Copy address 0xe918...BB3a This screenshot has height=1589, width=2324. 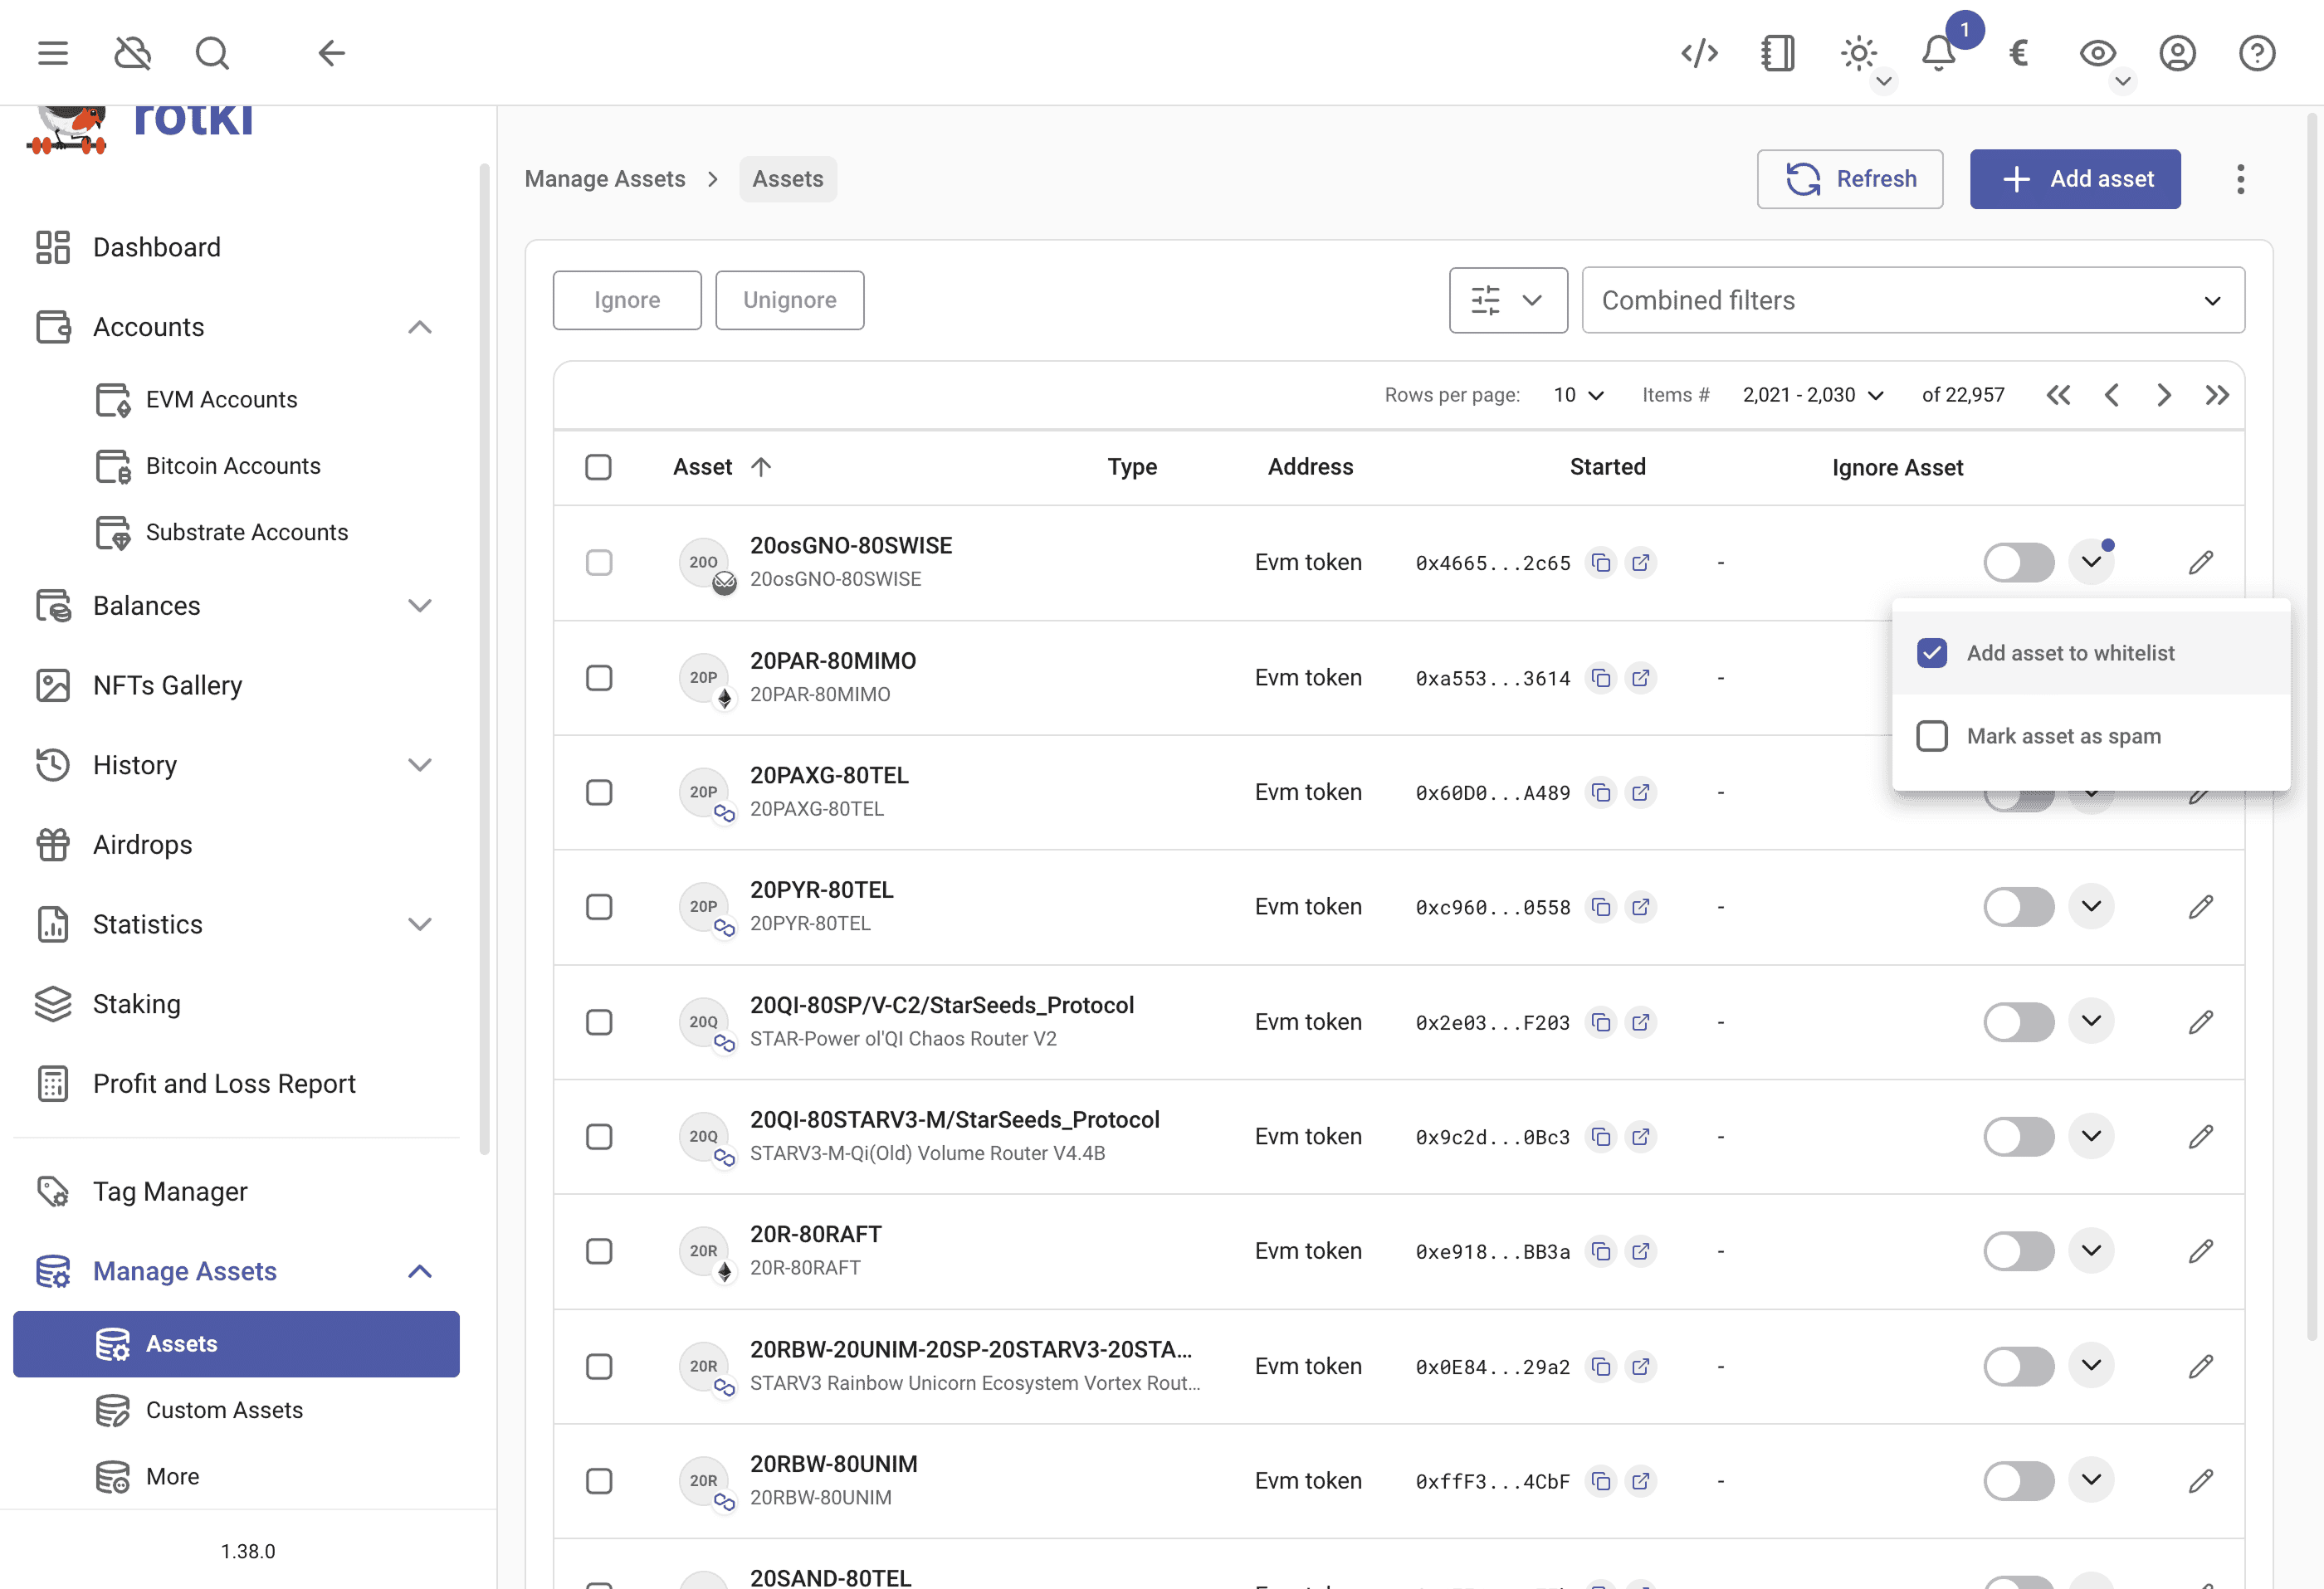[1601, 1251]
